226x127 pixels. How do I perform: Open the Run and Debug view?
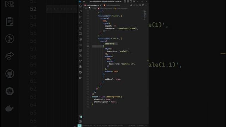80,23
